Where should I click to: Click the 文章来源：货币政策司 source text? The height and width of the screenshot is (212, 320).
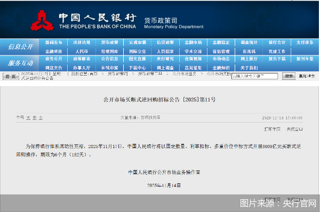pos(140,118)
